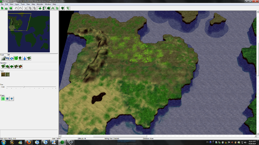259x145 pixels.
Task: Click the Copy icon in toolbar
Action: [x=30, y=8]
